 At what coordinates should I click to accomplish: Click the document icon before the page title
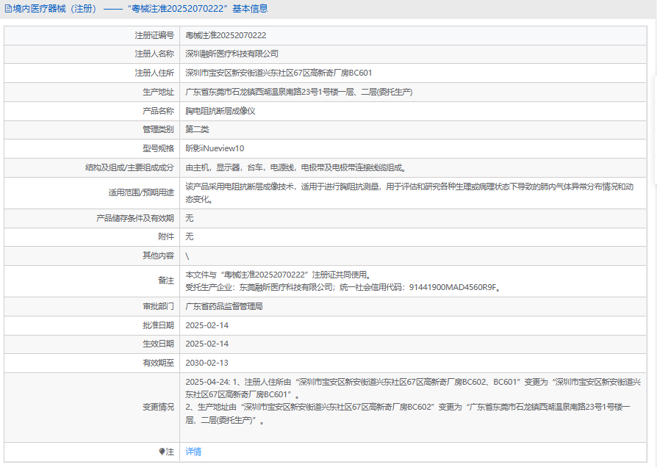coord(8,9)
